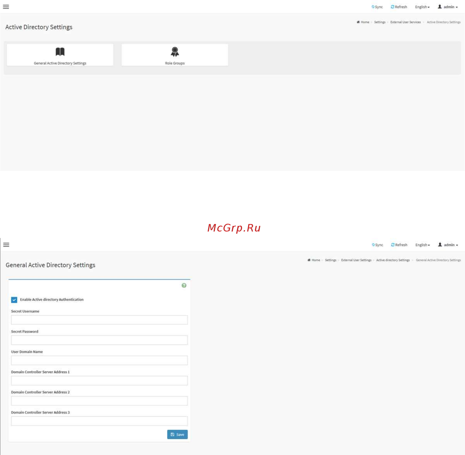Focus Domain Controller Server Address 3 field
465x455 pixels.
pyautogui.click(x=99, y=421)
